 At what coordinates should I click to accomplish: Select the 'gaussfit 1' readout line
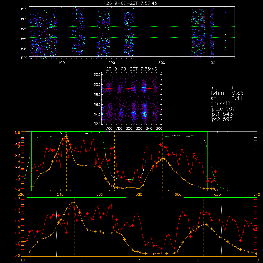[x=223, y=103]
